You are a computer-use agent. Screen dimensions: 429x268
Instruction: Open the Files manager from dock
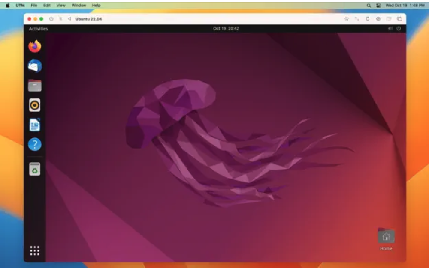(35, 86)
